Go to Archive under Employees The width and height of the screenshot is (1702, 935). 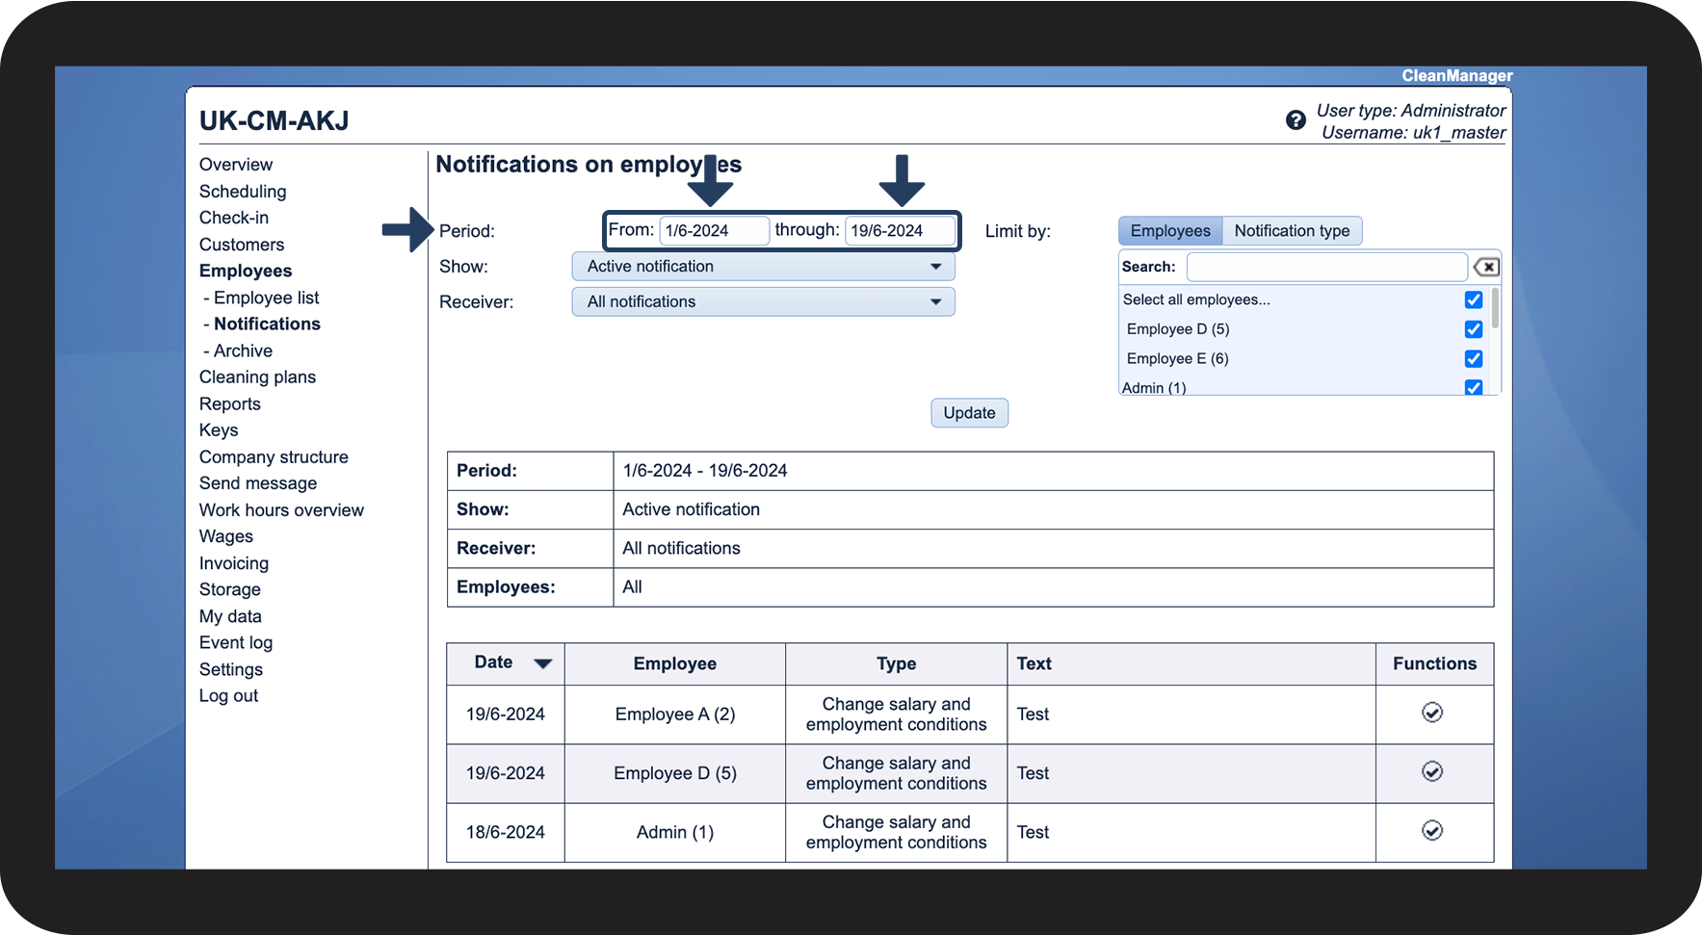click(243, 351)
